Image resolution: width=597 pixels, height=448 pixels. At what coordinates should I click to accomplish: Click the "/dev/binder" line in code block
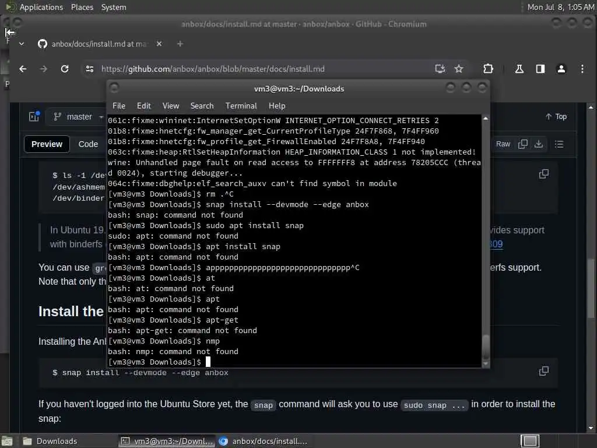pos(78,198)
